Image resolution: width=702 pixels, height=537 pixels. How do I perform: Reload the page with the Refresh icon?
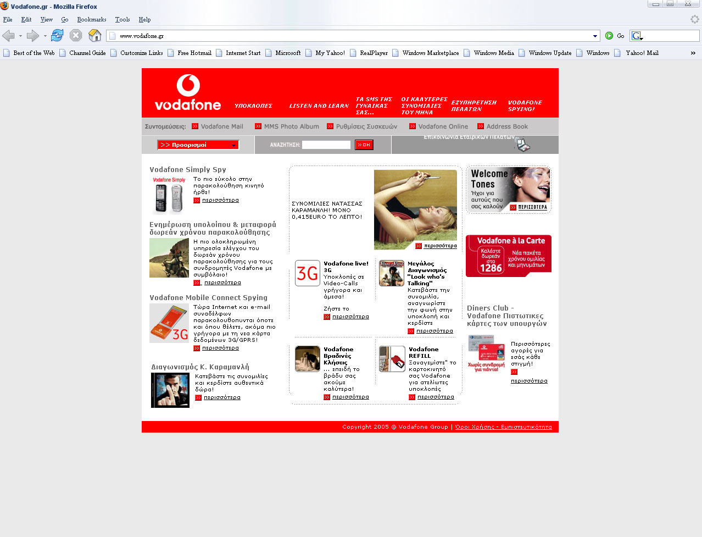point(57,36)
